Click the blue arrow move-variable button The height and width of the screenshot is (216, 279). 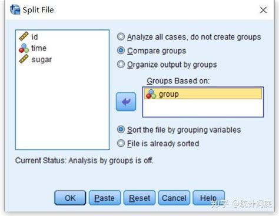pyautogui.click(x=126, y=102)
